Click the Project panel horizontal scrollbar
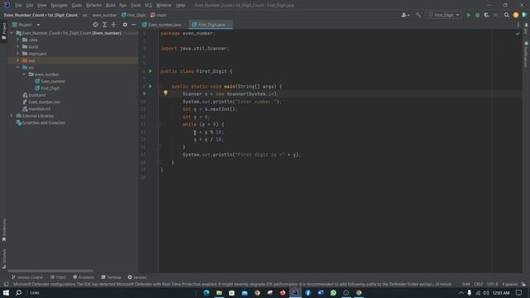Image resolution: width=530 pixels, height=298 pixels. click(51, 271)
